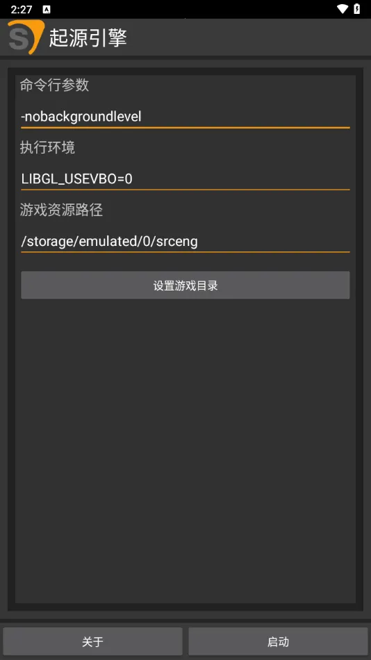The height and width of the screenshot is (660, 371).
Task: Tap the 游戏资源路径 label
Action: (x=61, y=210)
